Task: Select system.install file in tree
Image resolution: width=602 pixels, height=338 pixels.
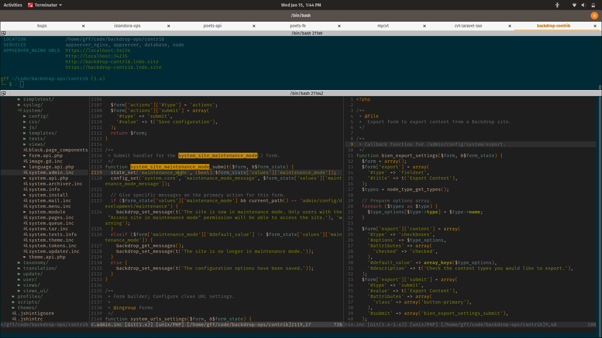Action: [x=48, y=195]
